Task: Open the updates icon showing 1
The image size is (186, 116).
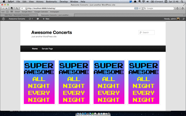Action: (31, 19)
